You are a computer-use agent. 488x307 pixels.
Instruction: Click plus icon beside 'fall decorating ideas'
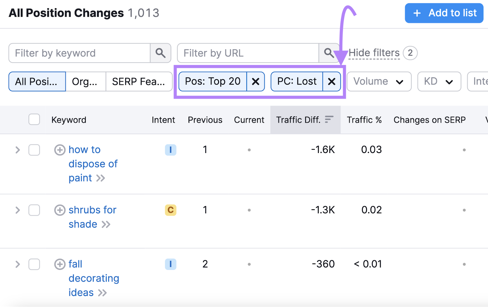tap(60, 264)
